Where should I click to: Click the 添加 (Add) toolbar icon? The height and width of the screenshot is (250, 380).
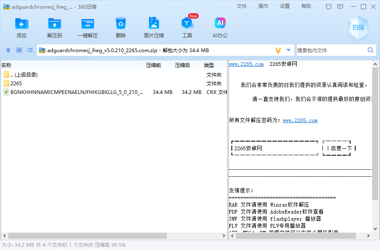[x=22, y=24]
